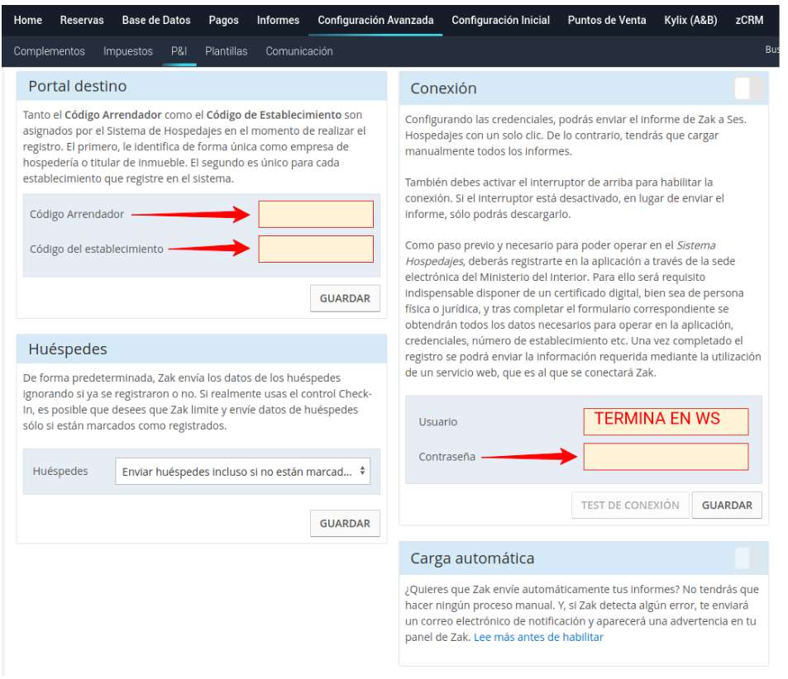Switch to the Impuestos tab
Viewport: 788px width, 679px height.
coord(128,51)
